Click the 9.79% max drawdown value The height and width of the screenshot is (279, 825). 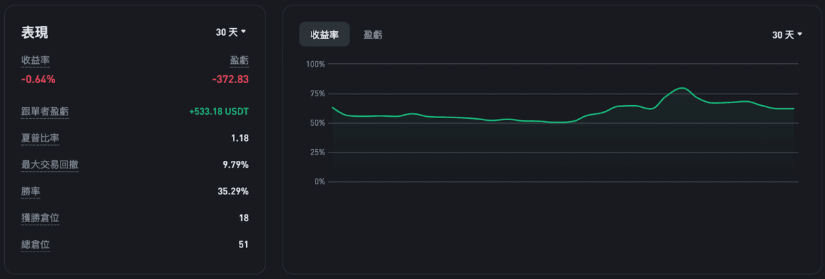(234, 165)
